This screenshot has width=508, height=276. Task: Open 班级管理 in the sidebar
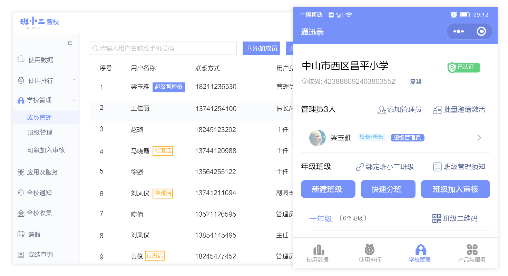[x=40, y=132]
